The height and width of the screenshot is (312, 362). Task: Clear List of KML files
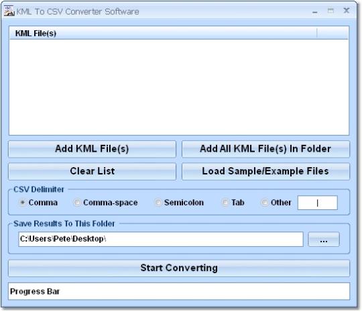pyautogui.click(x=92, y=172)
